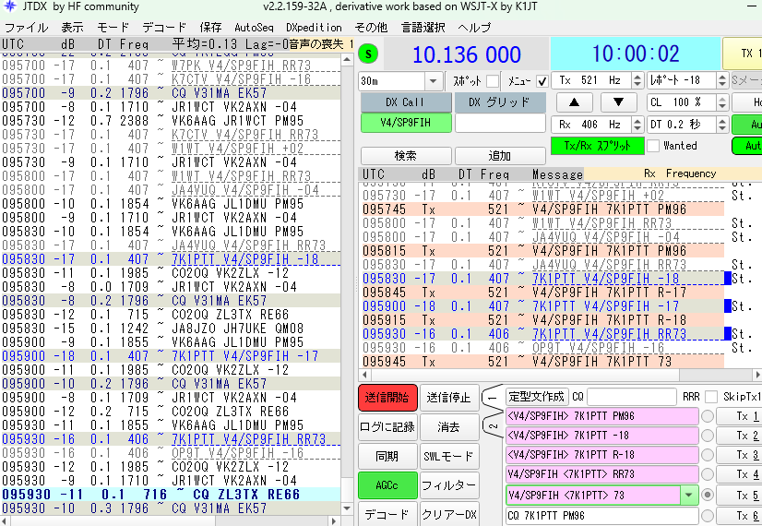
Task: Open the ファイル menu
Action: 26,28
